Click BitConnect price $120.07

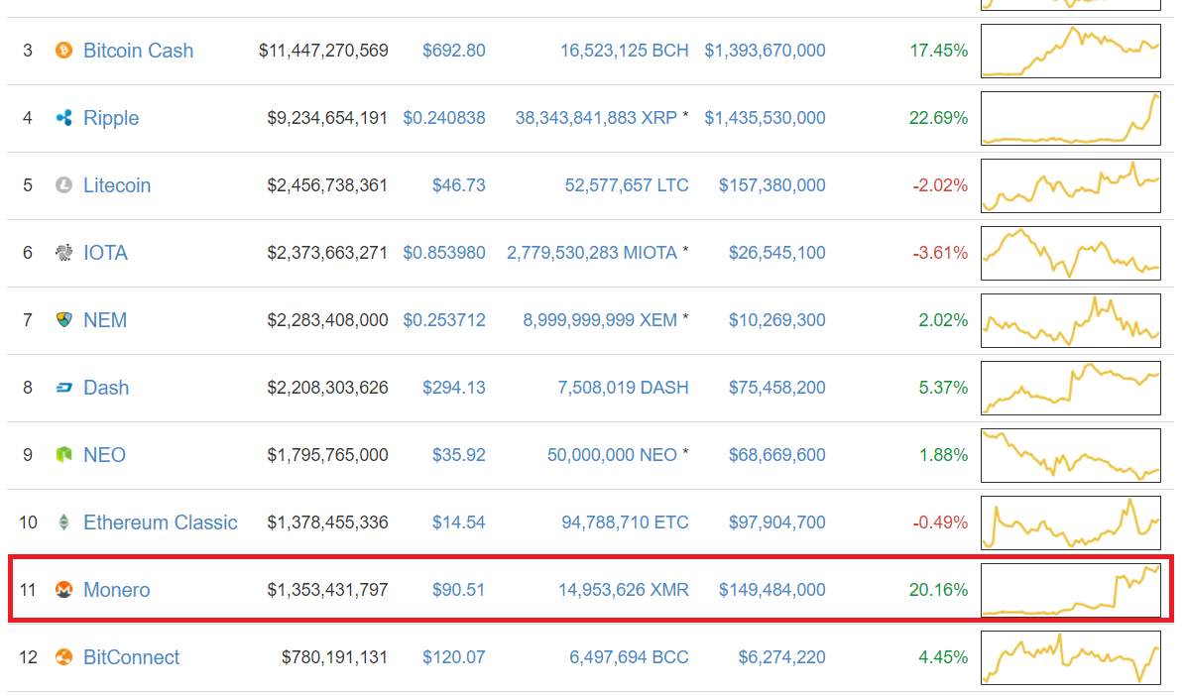click(x=454, y=656)
